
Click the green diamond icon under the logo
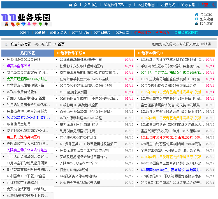pyautogui.click(x=40, y=24)
